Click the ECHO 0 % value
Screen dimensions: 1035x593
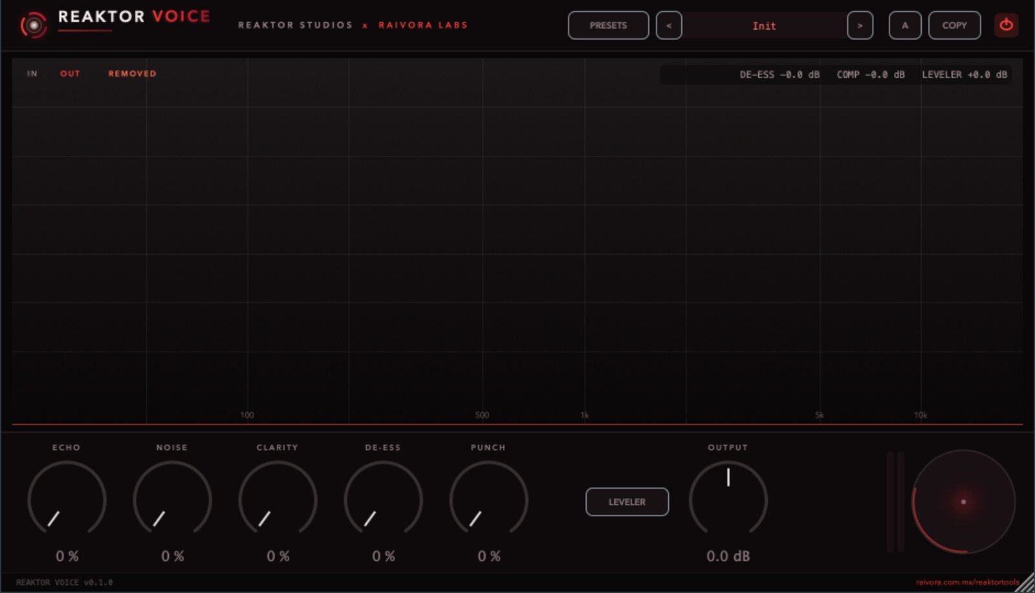point(67,556)
